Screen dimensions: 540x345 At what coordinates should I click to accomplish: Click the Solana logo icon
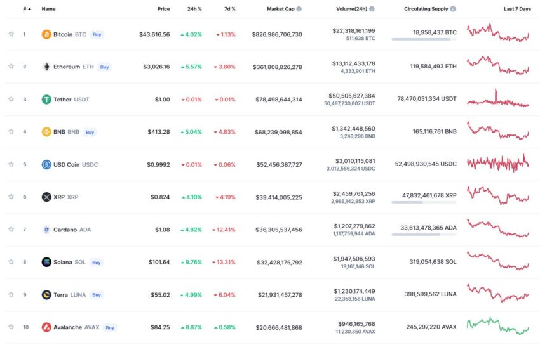(x=46, y=262)
